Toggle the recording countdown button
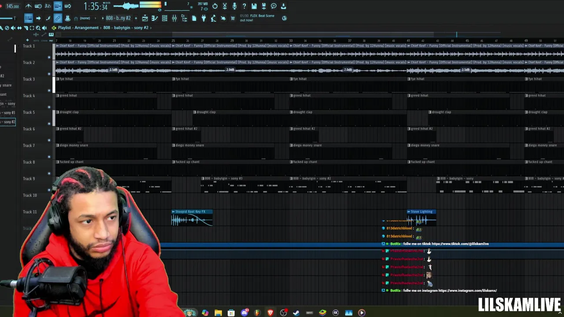564x317 pixels. [x=48, y=6]
